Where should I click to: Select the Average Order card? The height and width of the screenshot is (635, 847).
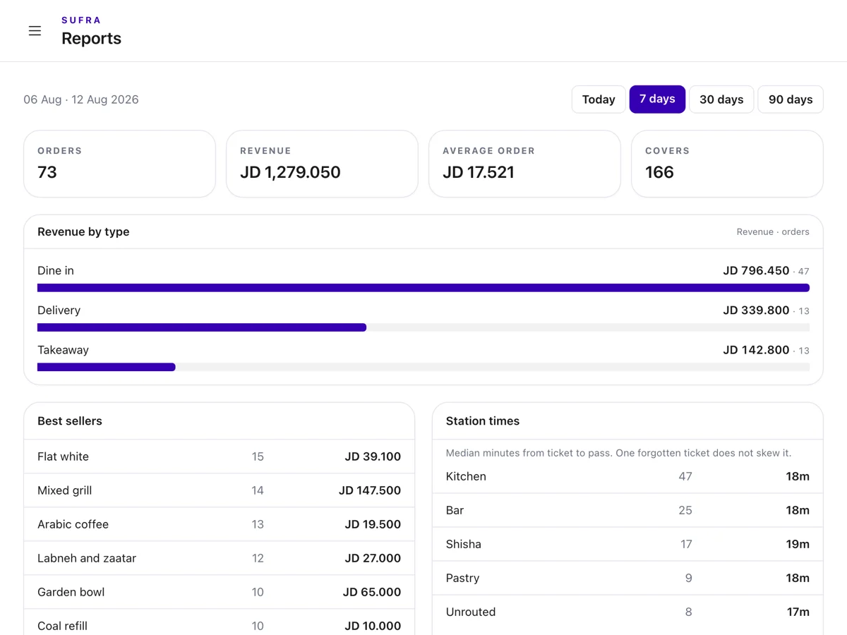[x=524, y=164]
